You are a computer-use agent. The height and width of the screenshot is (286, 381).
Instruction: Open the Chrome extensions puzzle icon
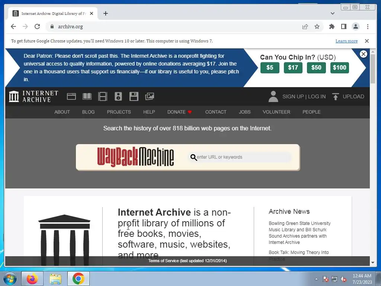(332, 26)
